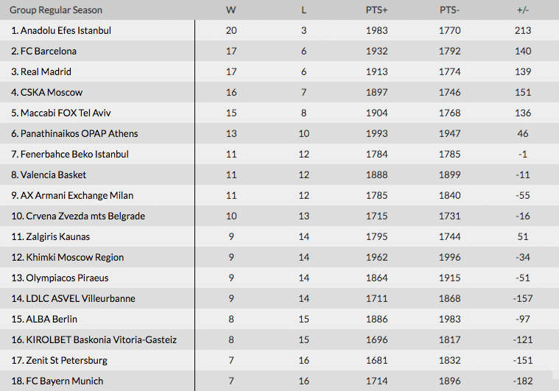The image size is (559, 391).
Task: Sort by the +/- column header
Action: 524,10
